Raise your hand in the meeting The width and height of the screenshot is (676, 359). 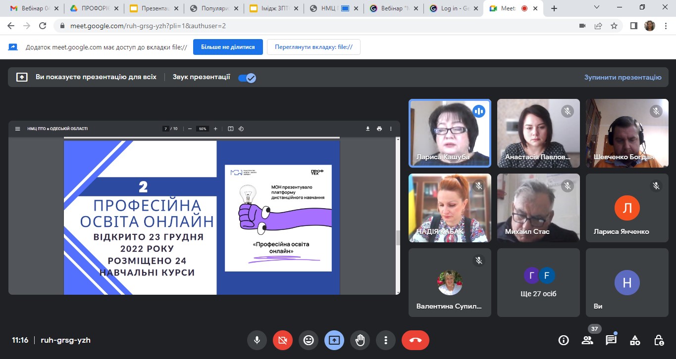tap(360, 340)
